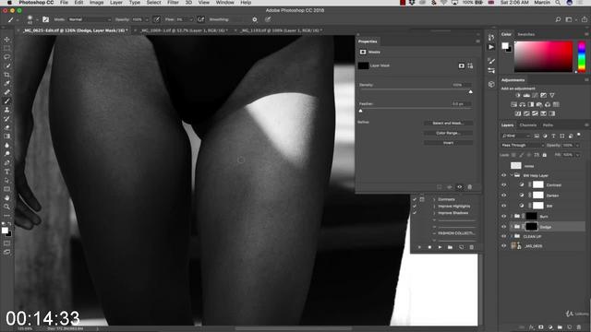The image size is (591, 332).
Task: Open smoothing options gear icon
Action: point(255,19)
